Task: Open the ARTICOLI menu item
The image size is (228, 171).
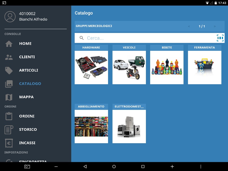Action: tap(29, 70)
